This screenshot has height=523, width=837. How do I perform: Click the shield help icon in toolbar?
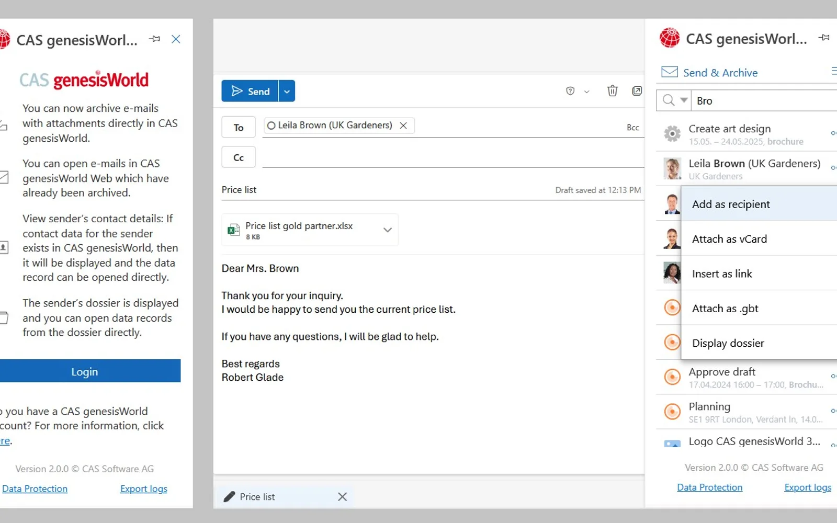tap(570, 91)
